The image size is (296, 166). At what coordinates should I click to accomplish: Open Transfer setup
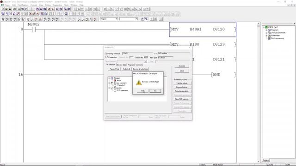tap(182, 83)
